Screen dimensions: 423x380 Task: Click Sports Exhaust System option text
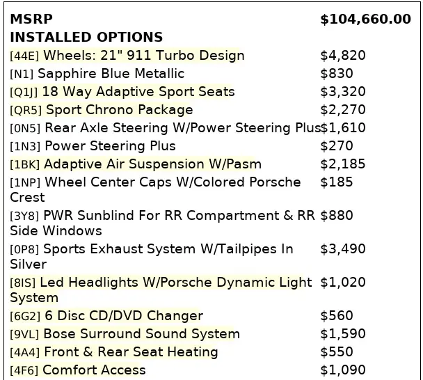click(x=168, y=249)
